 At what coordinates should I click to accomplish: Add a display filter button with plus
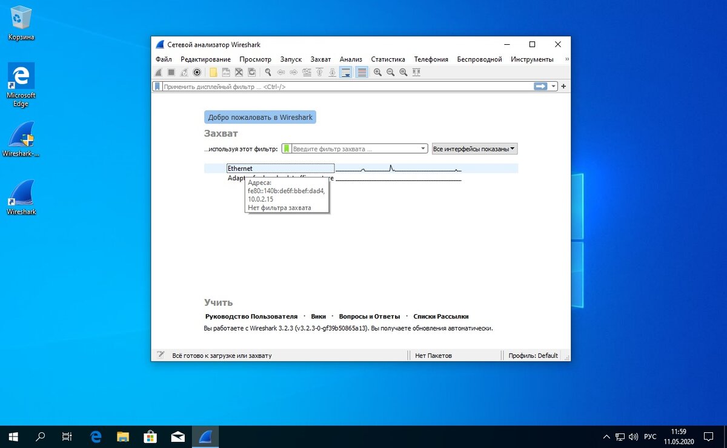click(563, 87)
